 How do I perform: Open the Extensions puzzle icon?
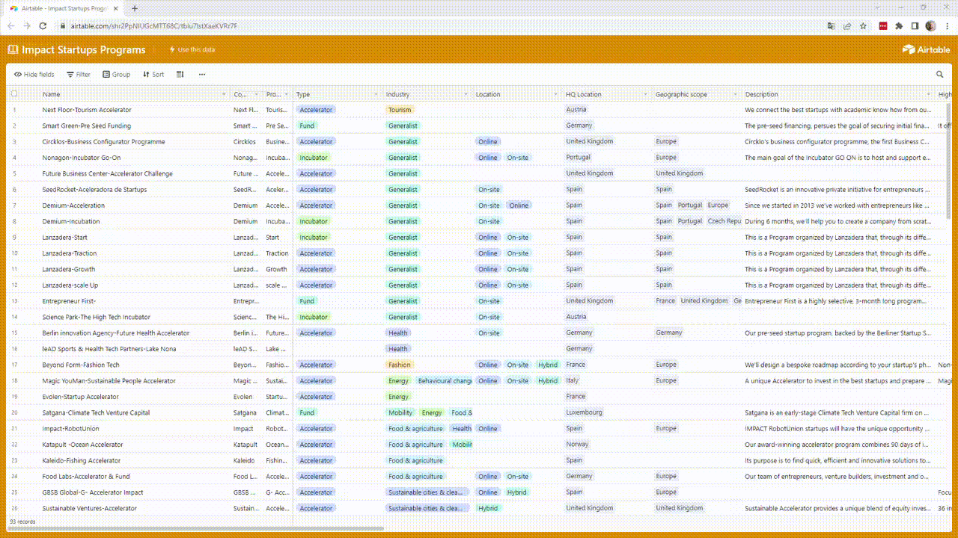899,25
